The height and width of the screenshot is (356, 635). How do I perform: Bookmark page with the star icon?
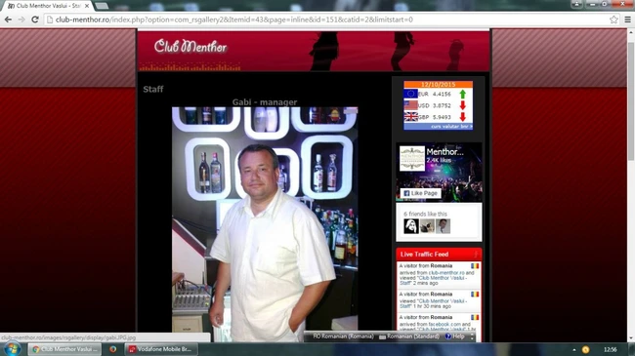[614, 20]
